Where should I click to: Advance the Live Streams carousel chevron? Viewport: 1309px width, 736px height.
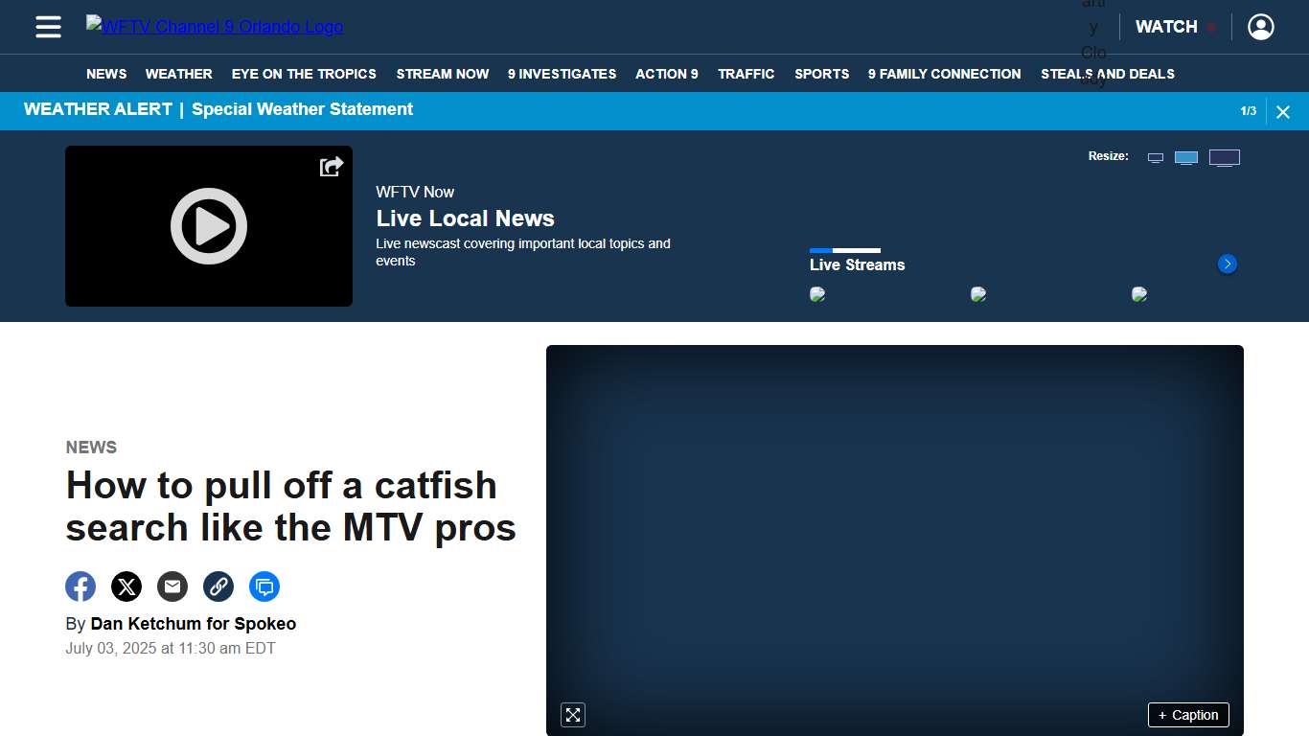1227,264
